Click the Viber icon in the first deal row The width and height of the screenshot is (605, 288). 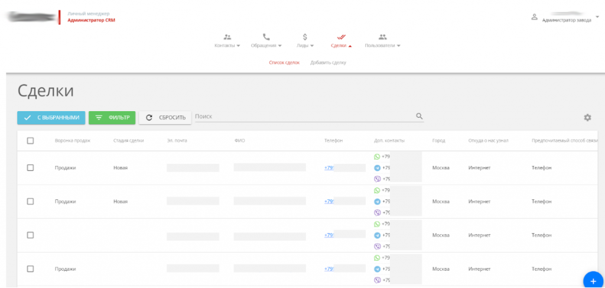coord(378,179)
